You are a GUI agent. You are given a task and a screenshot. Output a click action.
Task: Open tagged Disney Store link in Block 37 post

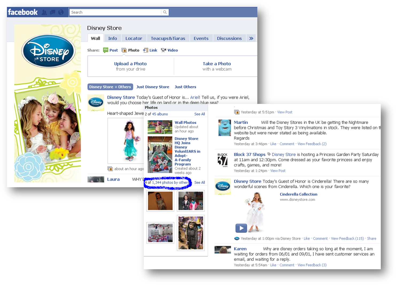284,154
